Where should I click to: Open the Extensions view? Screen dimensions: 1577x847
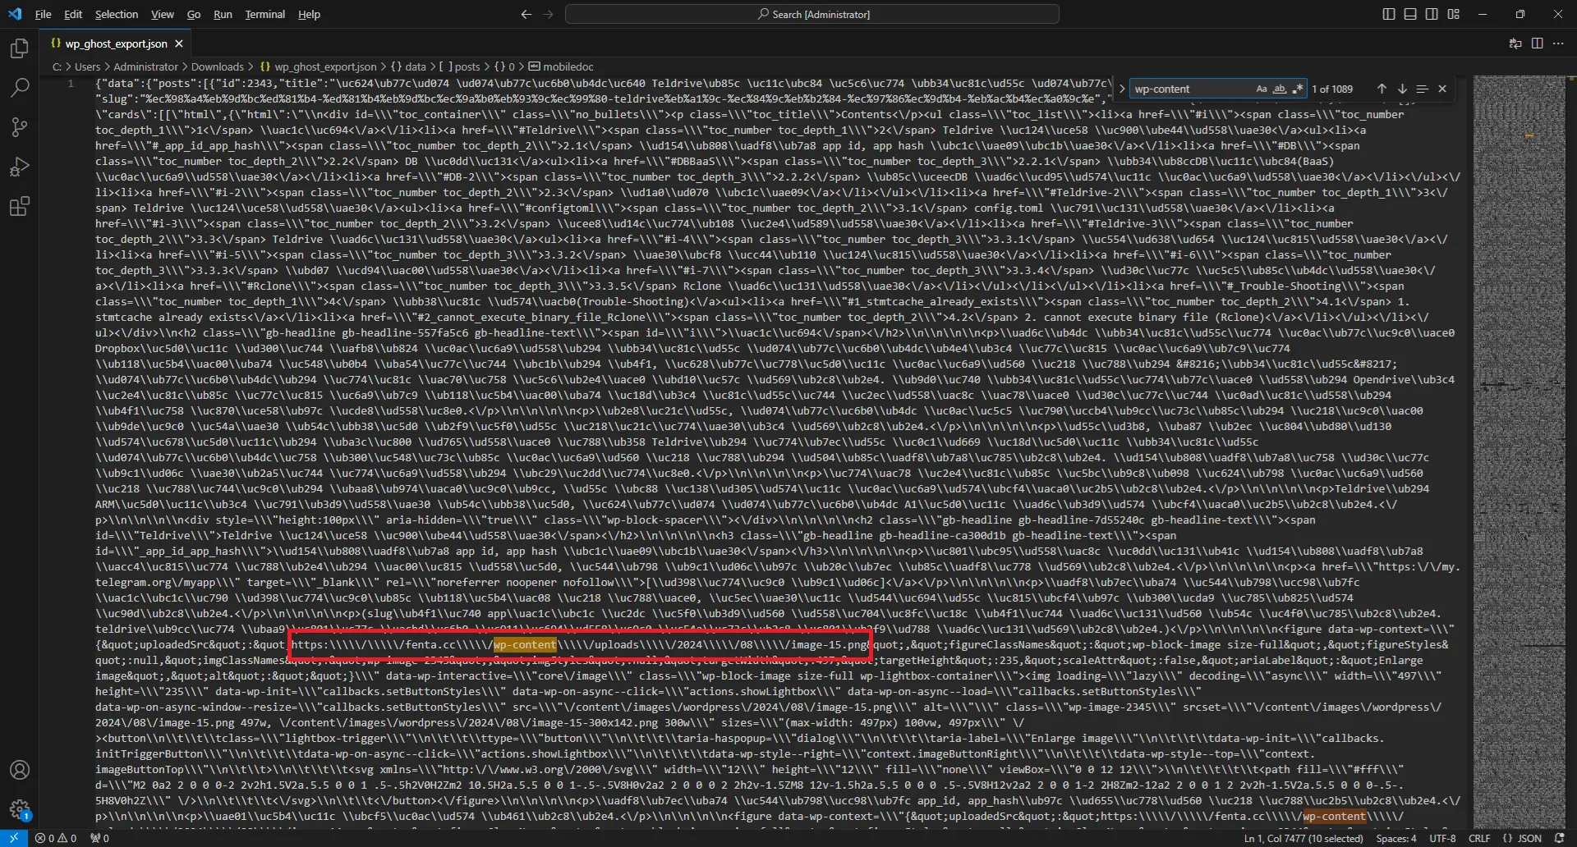[x=19, y=207]
